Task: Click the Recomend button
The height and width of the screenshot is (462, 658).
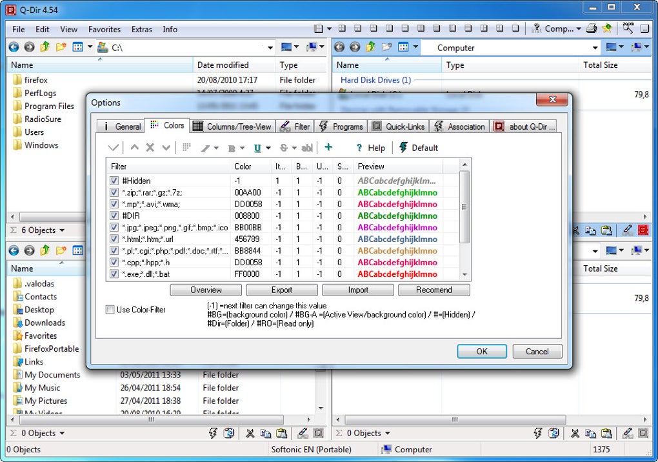Action: [434, 290]
